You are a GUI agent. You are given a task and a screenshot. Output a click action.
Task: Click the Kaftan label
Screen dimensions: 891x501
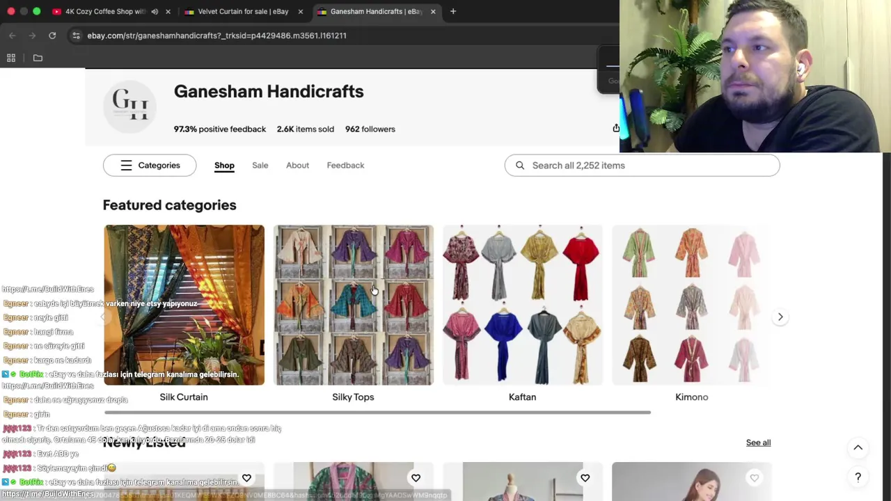tap(522, 397)
